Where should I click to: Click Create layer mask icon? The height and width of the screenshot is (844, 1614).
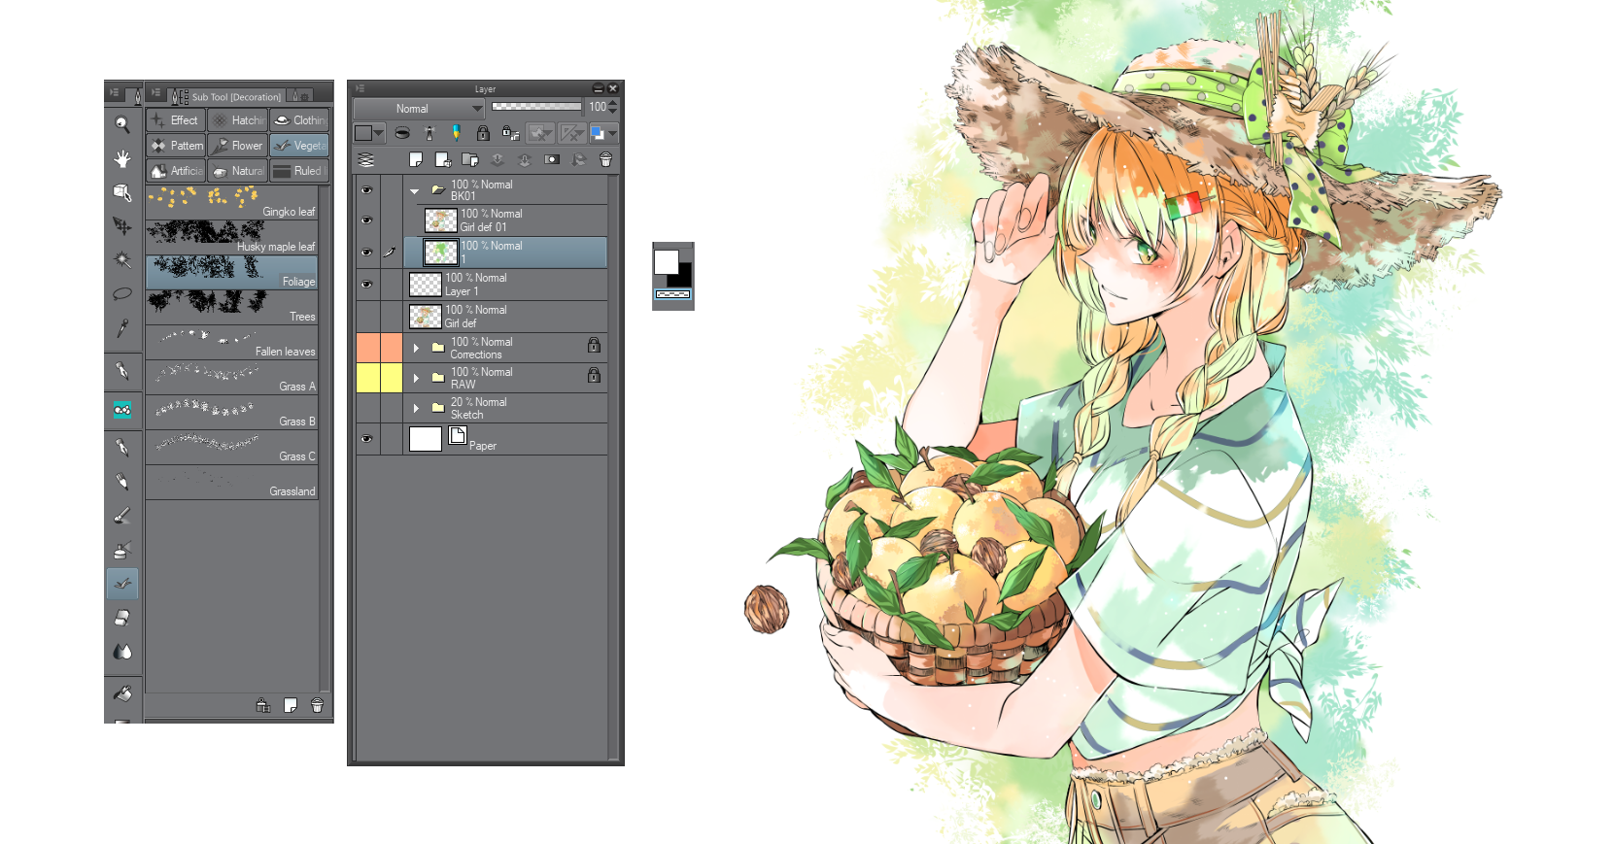point(552,159)
